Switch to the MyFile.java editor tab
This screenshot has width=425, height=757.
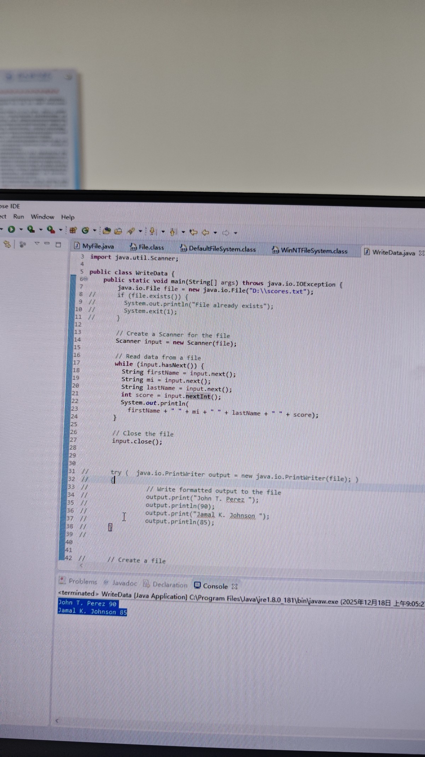94,246
